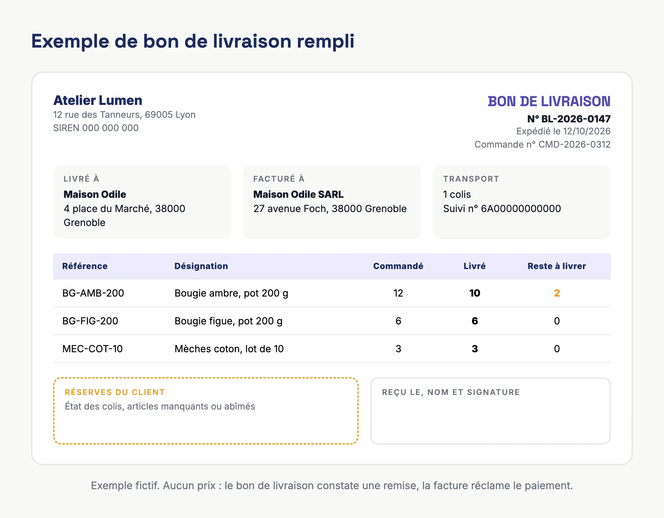Screen dimensions: 664x518
Task: Select reference 'MEC-COT-10'
Action: (92, 349)
